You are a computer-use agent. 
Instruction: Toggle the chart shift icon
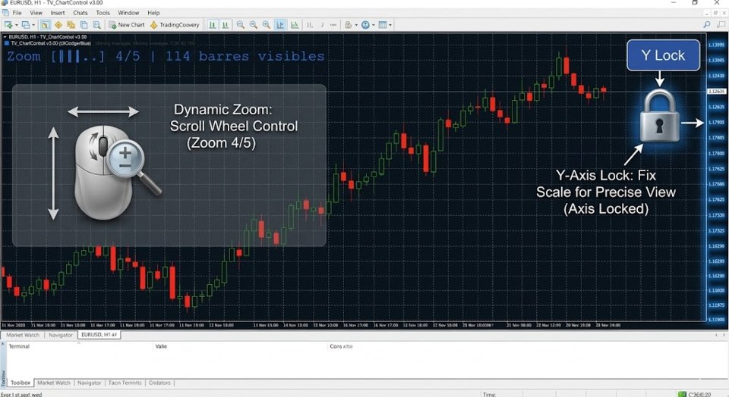click(295, 24)
